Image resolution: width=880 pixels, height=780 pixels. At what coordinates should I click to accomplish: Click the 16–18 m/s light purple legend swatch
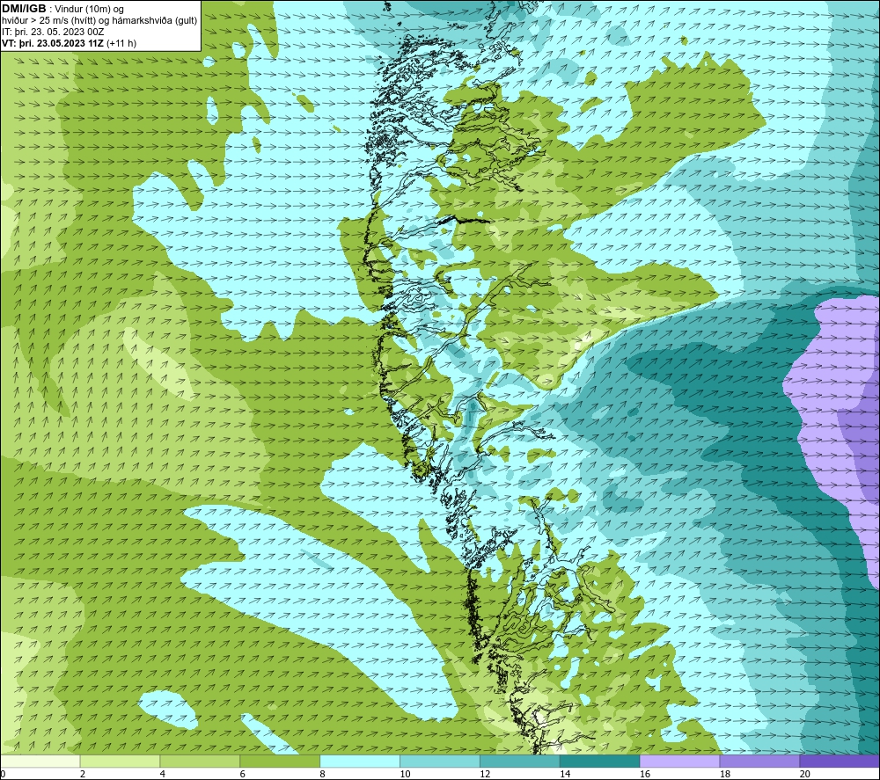coord(679,761)
